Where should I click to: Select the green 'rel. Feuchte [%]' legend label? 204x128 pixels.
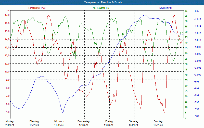point(101,8)
